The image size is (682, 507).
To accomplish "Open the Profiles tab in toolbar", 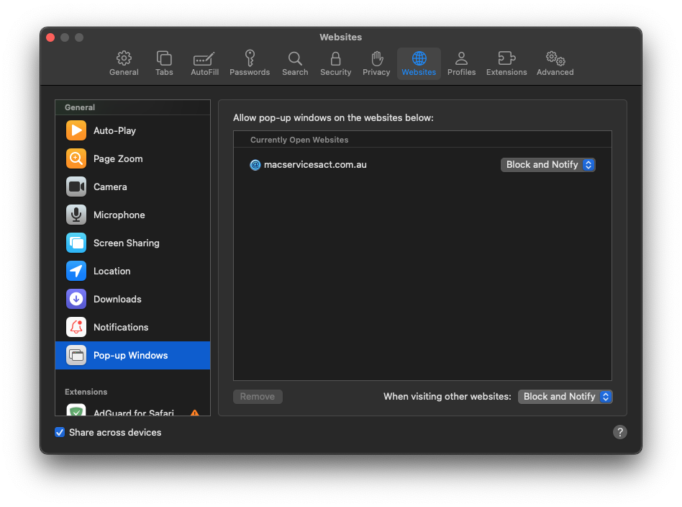I will (461, 63).
